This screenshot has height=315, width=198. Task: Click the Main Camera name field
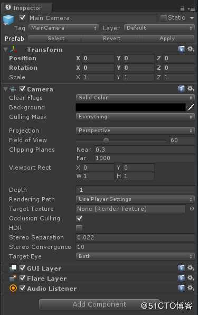point(92,18)
